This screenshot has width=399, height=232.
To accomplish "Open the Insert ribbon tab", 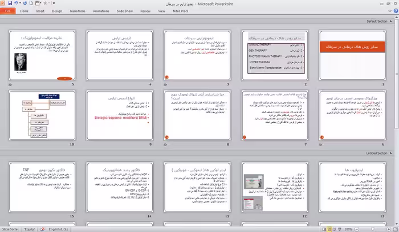I will [40, 11].
